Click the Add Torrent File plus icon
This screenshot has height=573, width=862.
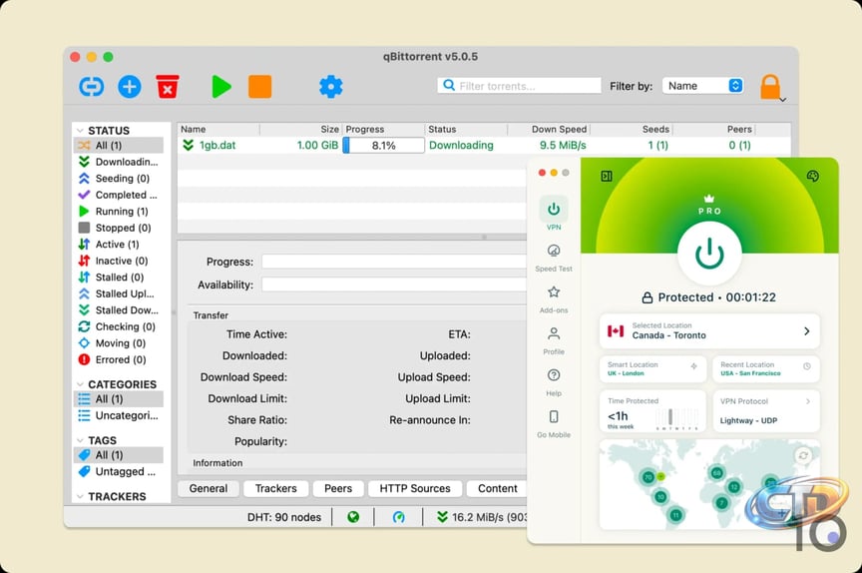pos(130,86)
